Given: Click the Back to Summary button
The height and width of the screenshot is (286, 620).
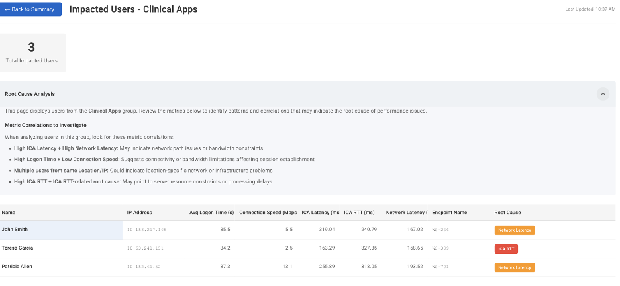Looking at the screenshot, I should point(30,9).
